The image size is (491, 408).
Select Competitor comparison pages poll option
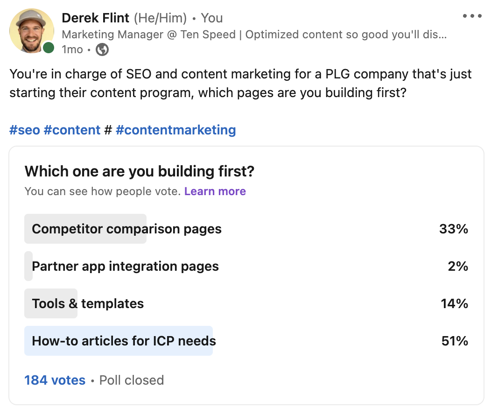[126, 229]
